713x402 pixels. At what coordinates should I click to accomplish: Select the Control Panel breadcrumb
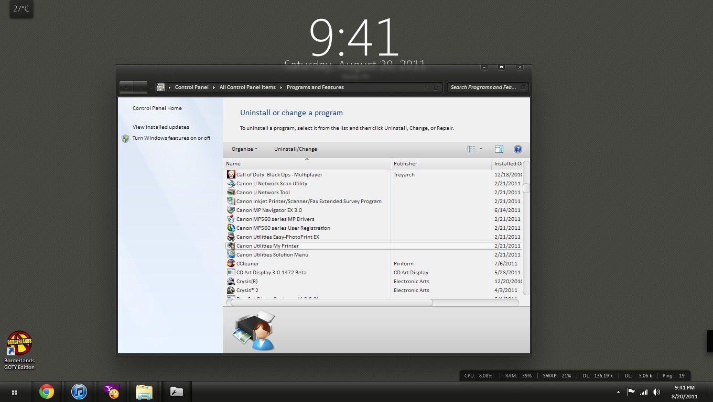tap(191, 87)
